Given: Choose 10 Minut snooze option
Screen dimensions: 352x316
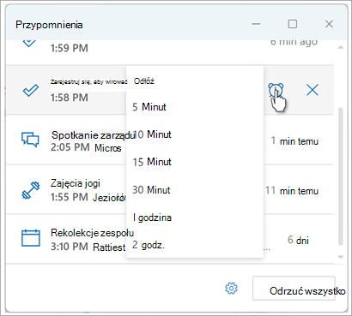Looking at the screenshot, I should [195, 134].
